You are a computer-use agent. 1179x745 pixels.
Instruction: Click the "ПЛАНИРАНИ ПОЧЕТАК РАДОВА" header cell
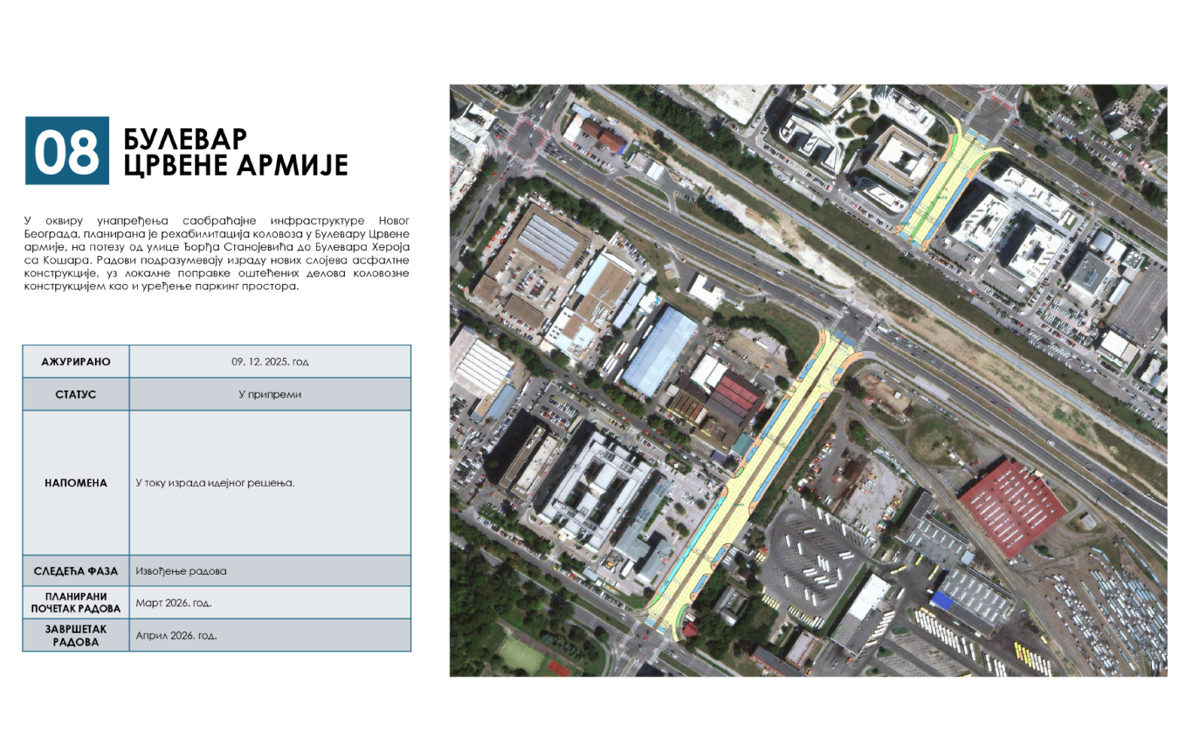76,602
